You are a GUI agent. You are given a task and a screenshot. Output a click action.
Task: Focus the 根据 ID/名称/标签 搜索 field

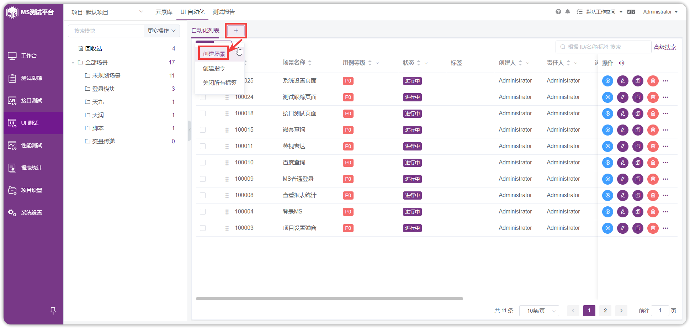[604, 47]
